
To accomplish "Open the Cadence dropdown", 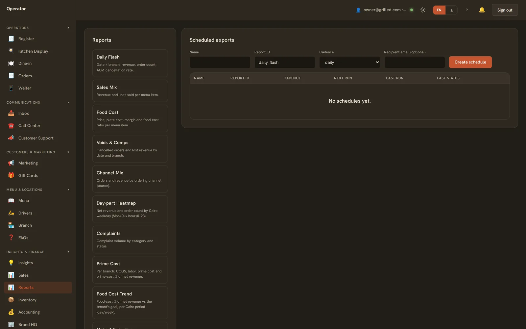I will click(x=349, y=62).
